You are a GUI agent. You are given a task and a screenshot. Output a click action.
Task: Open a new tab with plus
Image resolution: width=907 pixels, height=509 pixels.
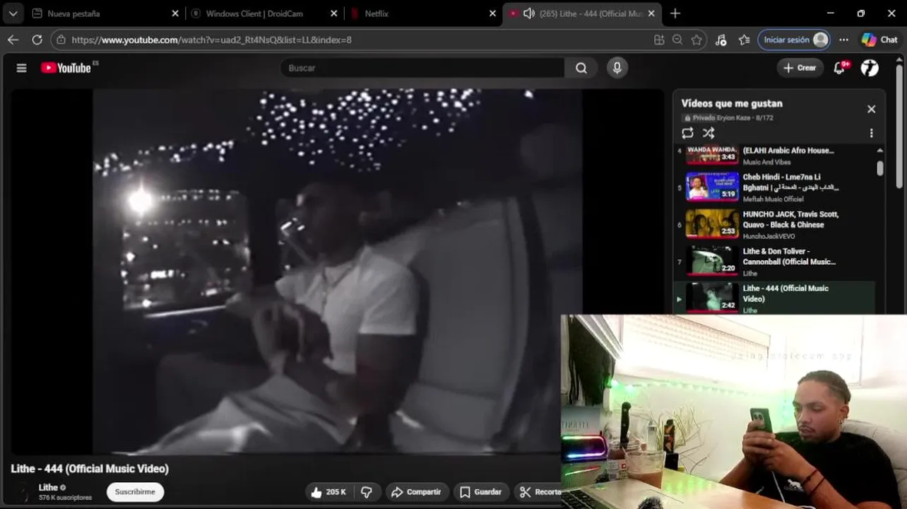point(675,13)
